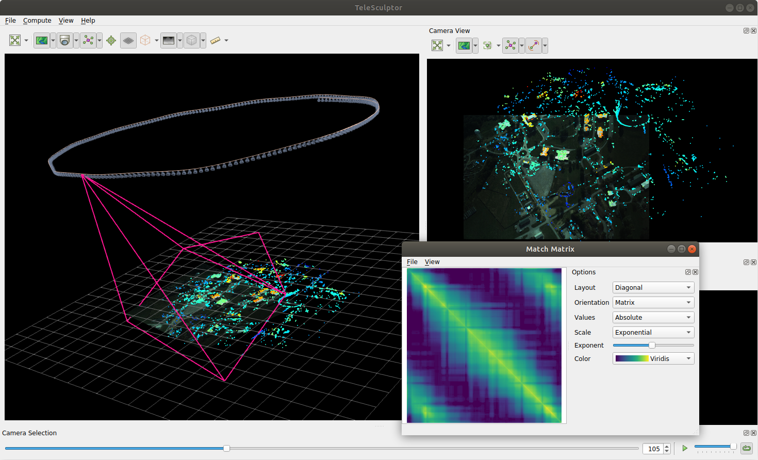Open the Compute menu
The width and height of the screenshot is (758, 460).
click(x=37, y=21)
